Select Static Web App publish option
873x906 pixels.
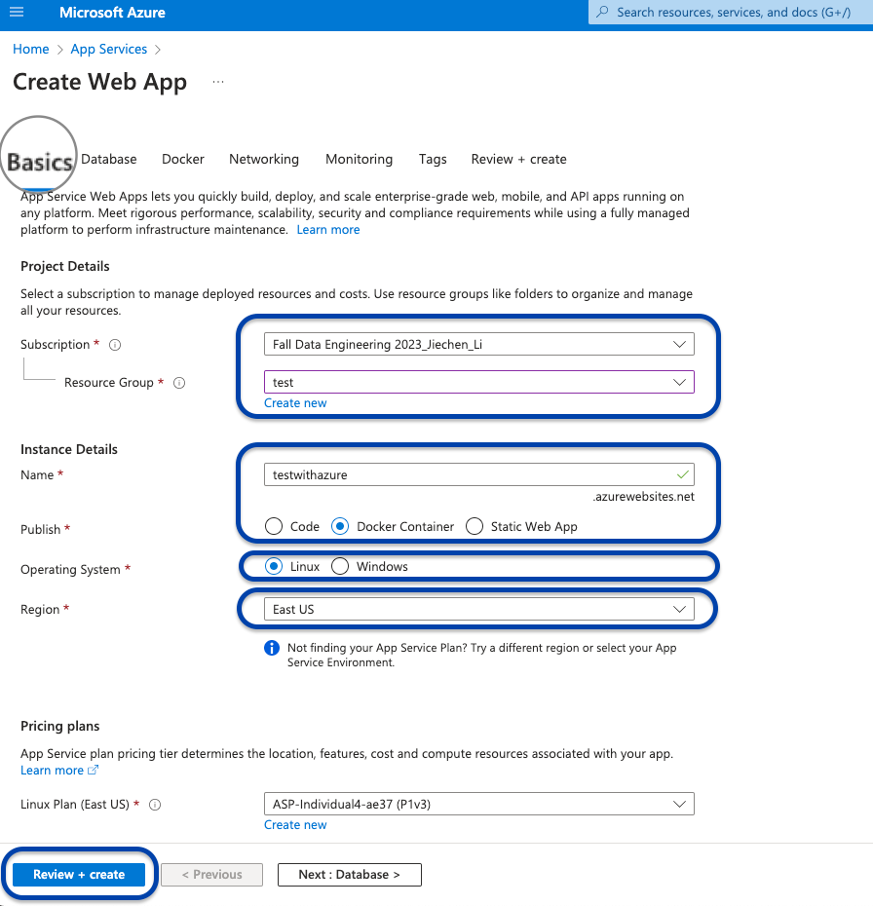[474, 526]
